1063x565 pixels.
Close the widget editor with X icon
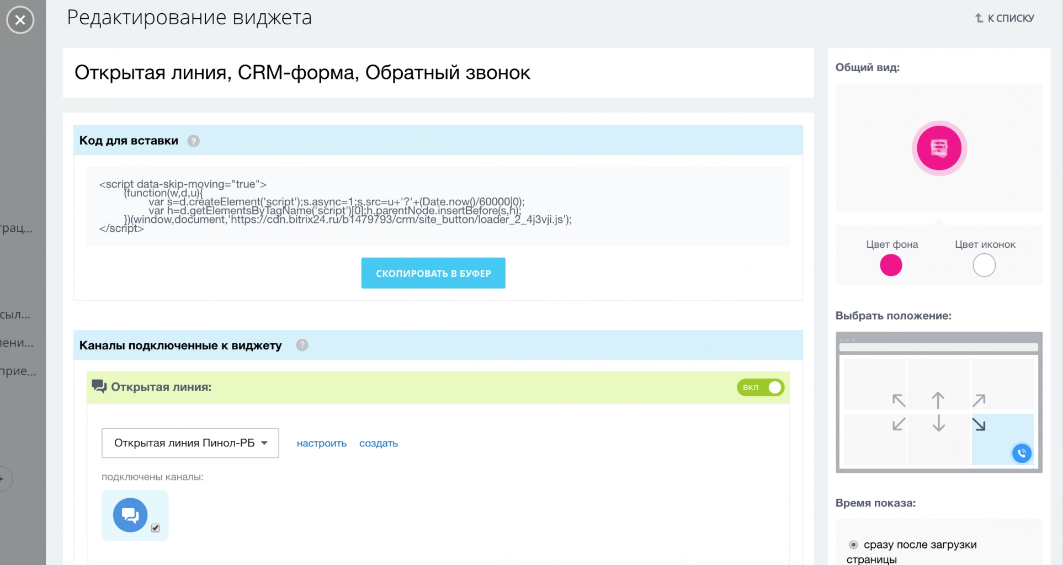[20, 20]
